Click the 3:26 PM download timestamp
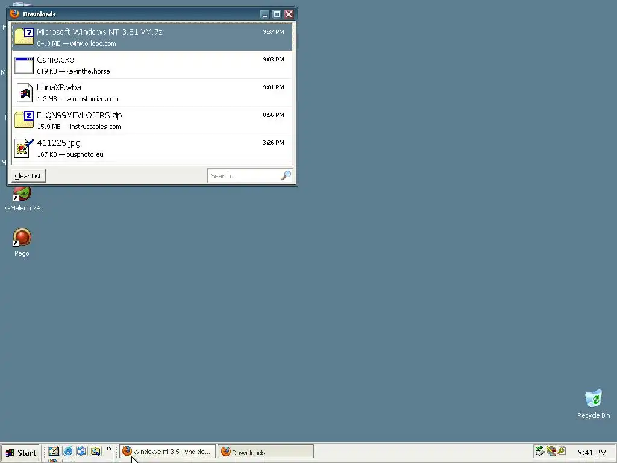Image resolution: width=617 pixels, height=463 pixels. (274, 142)
